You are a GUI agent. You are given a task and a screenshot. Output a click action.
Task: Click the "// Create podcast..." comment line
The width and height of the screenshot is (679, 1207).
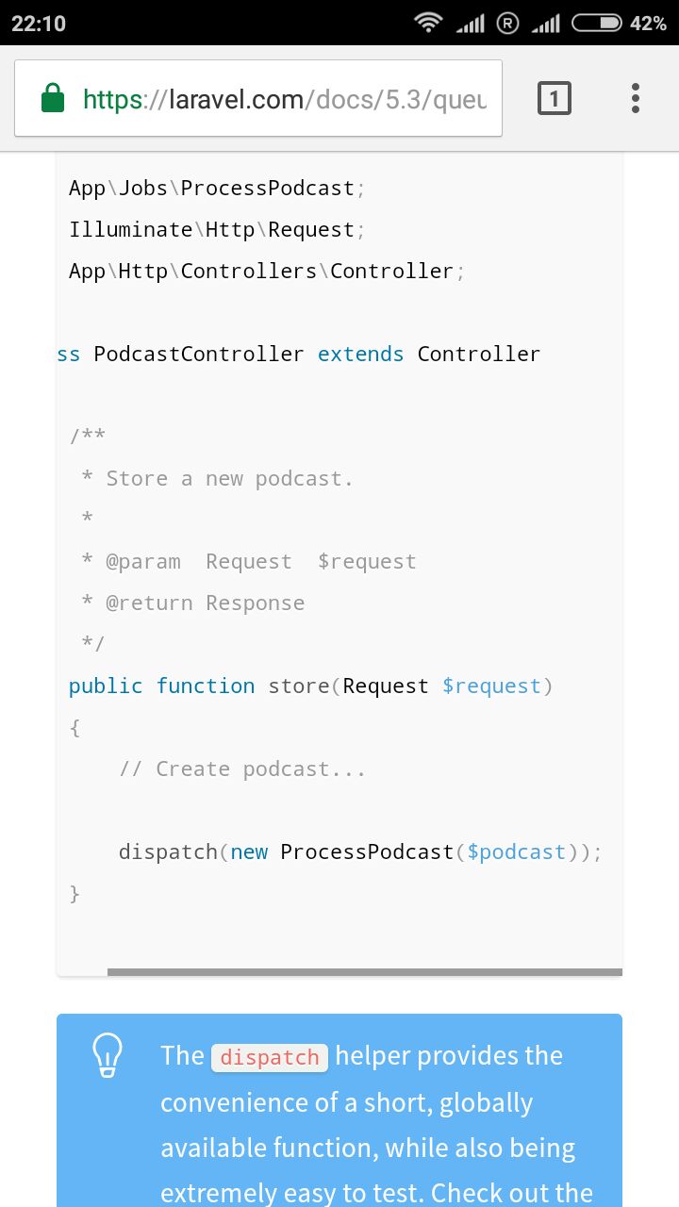pos(241,769)
